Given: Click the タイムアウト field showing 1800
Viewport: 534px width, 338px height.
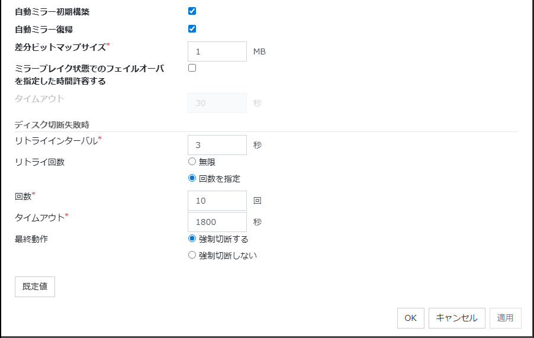Looking at the screenshot, I should (217, 222).
